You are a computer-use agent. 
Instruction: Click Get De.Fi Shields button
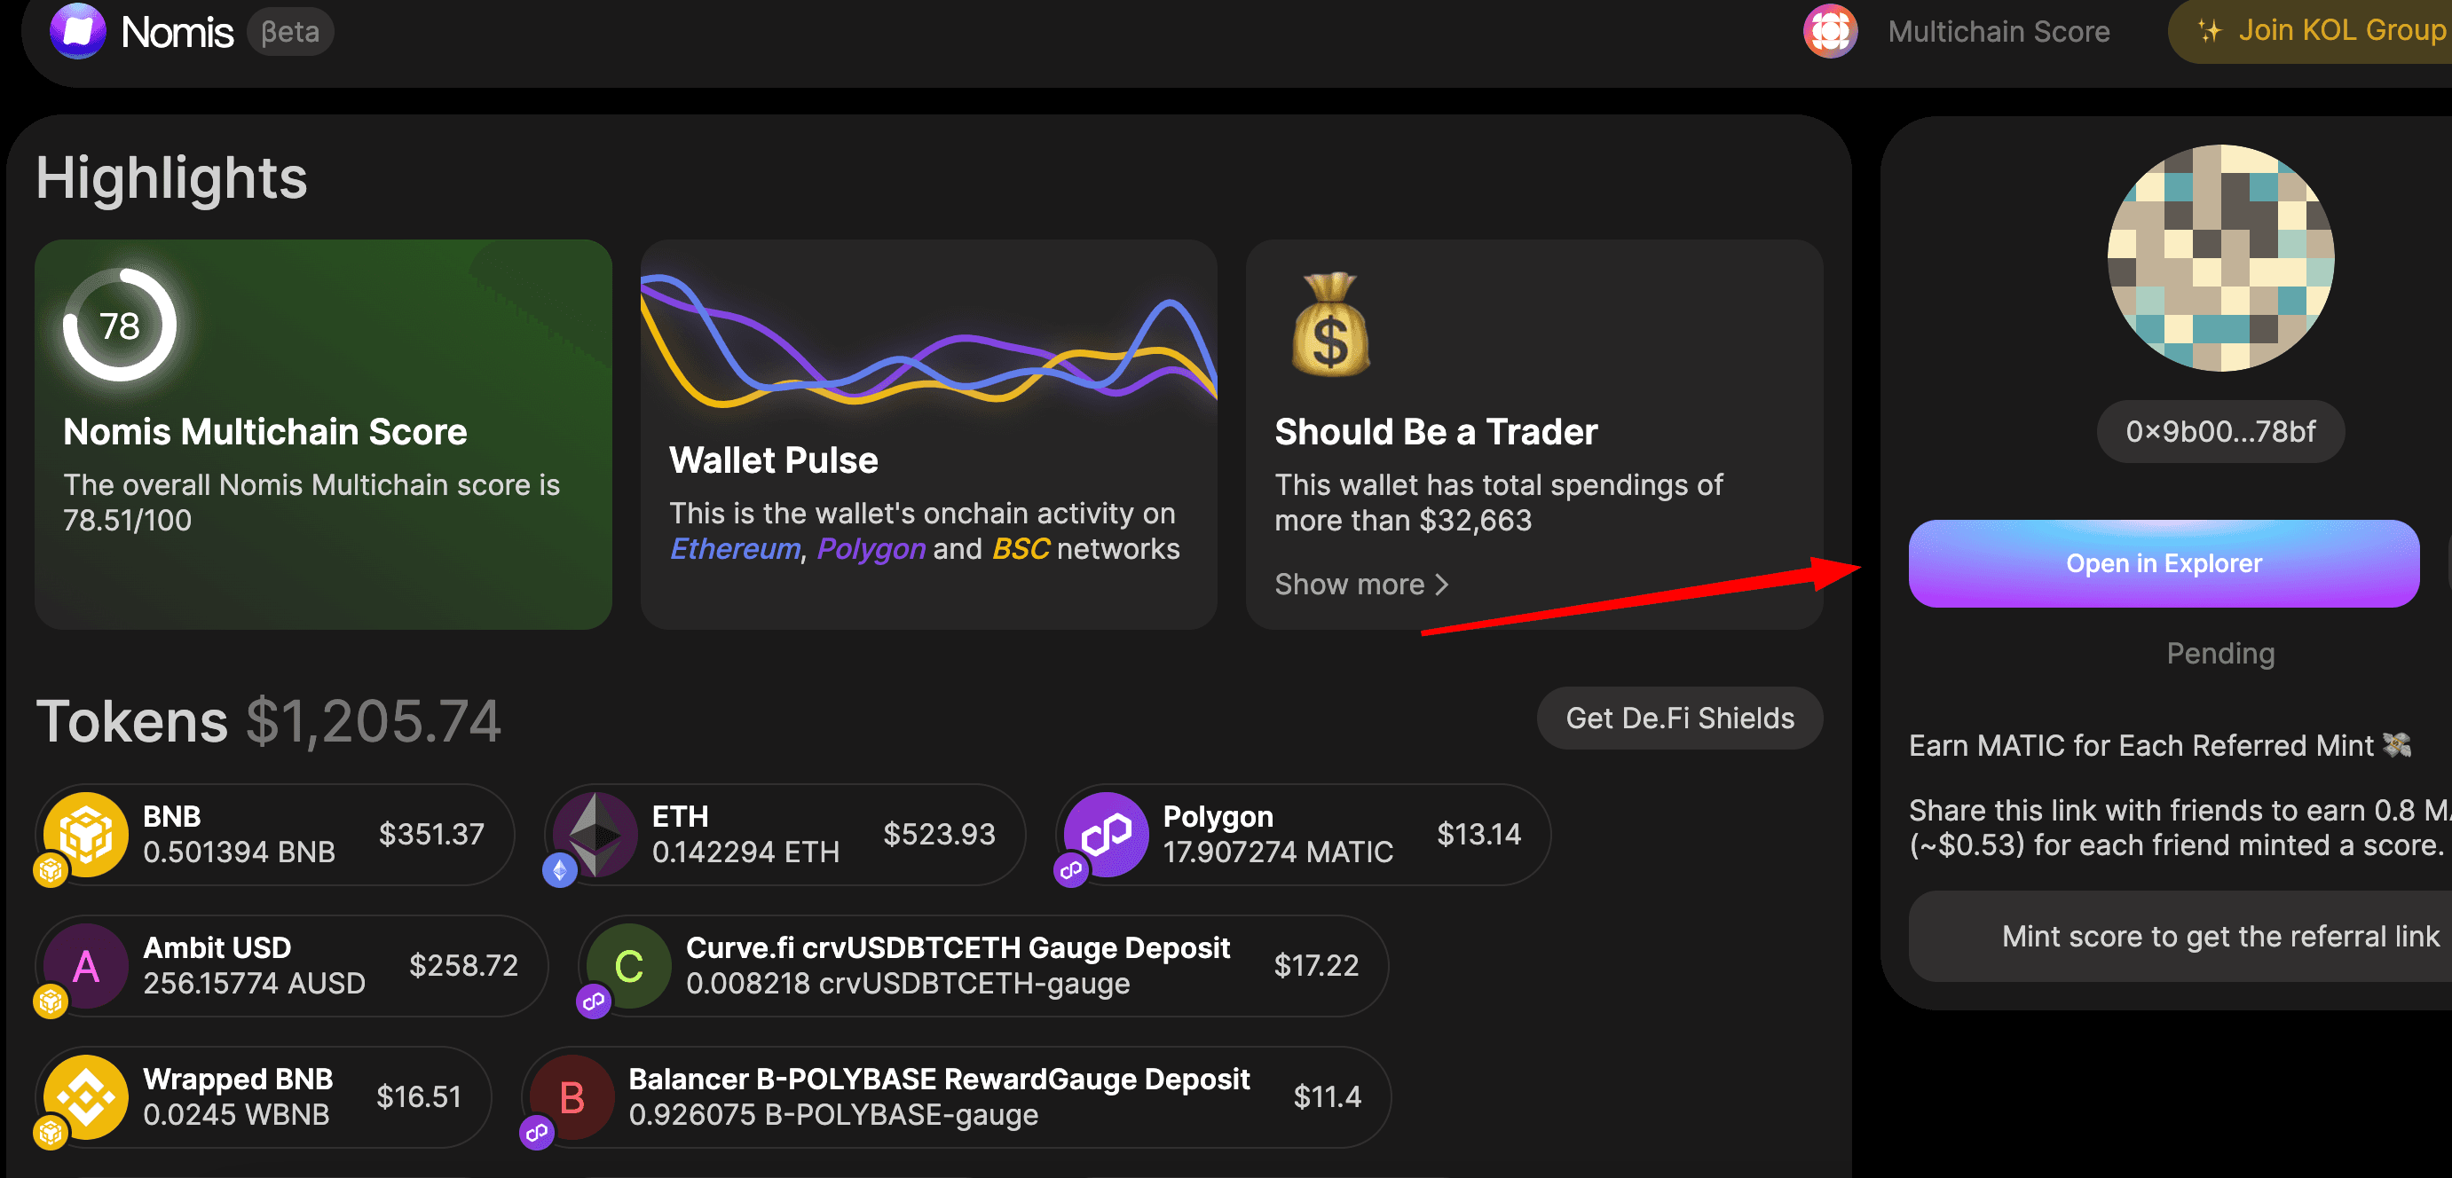click(x=1678, y=718)
